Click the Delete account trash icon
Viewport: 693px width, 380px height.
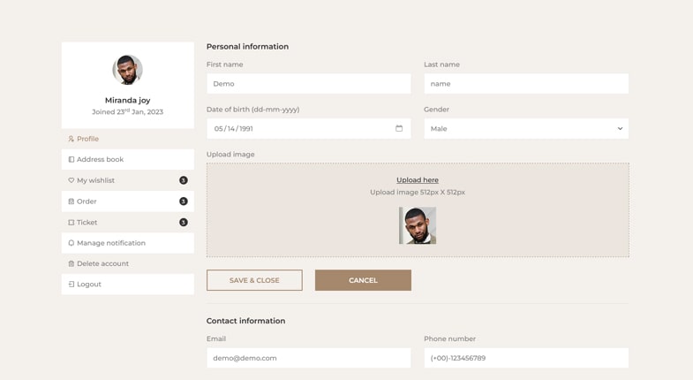point(72,263)
